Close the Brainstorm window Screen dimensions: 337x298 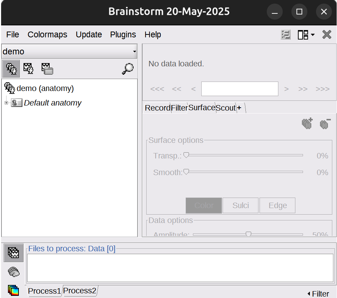point(324,12)
